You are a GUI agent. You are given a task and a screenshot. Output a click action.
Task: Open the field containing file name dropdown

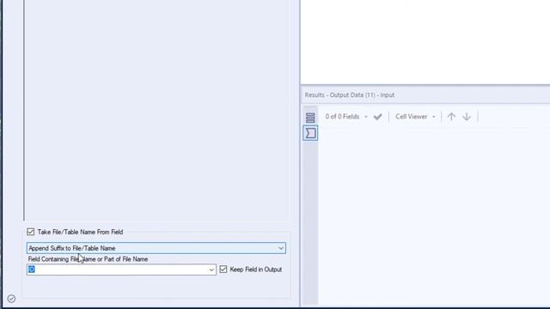click(211, 270)
